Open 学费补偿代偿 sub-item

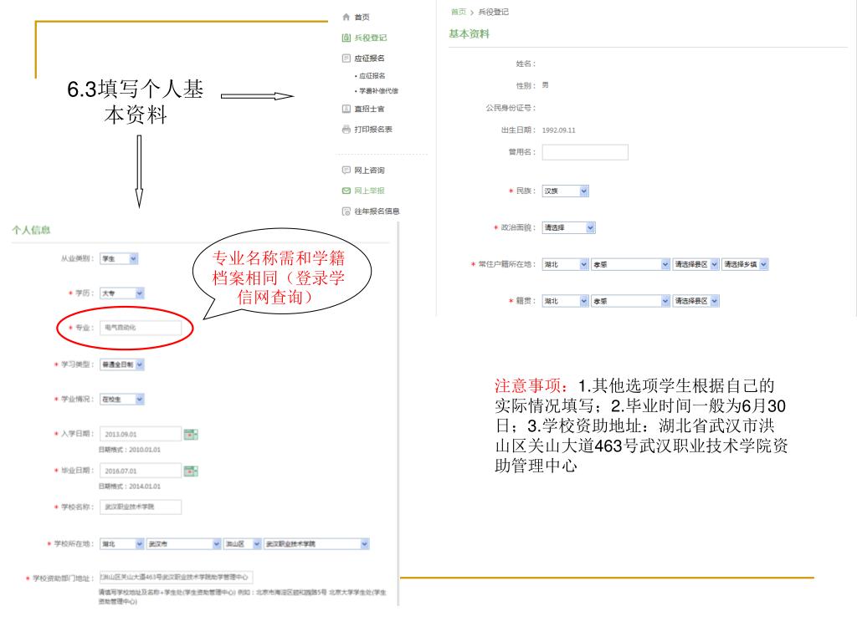coord(378,90)
